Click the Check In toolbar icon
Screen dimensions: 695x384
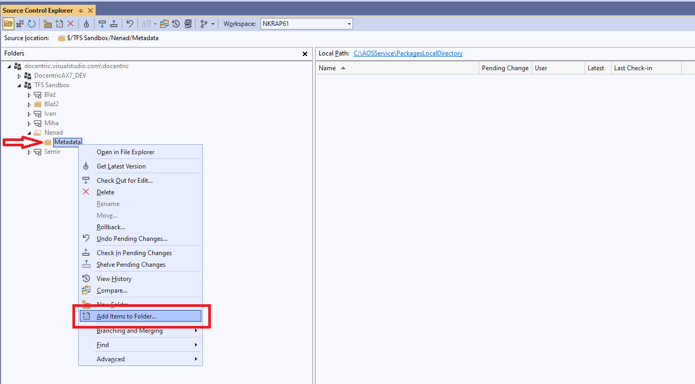(114, 24)
